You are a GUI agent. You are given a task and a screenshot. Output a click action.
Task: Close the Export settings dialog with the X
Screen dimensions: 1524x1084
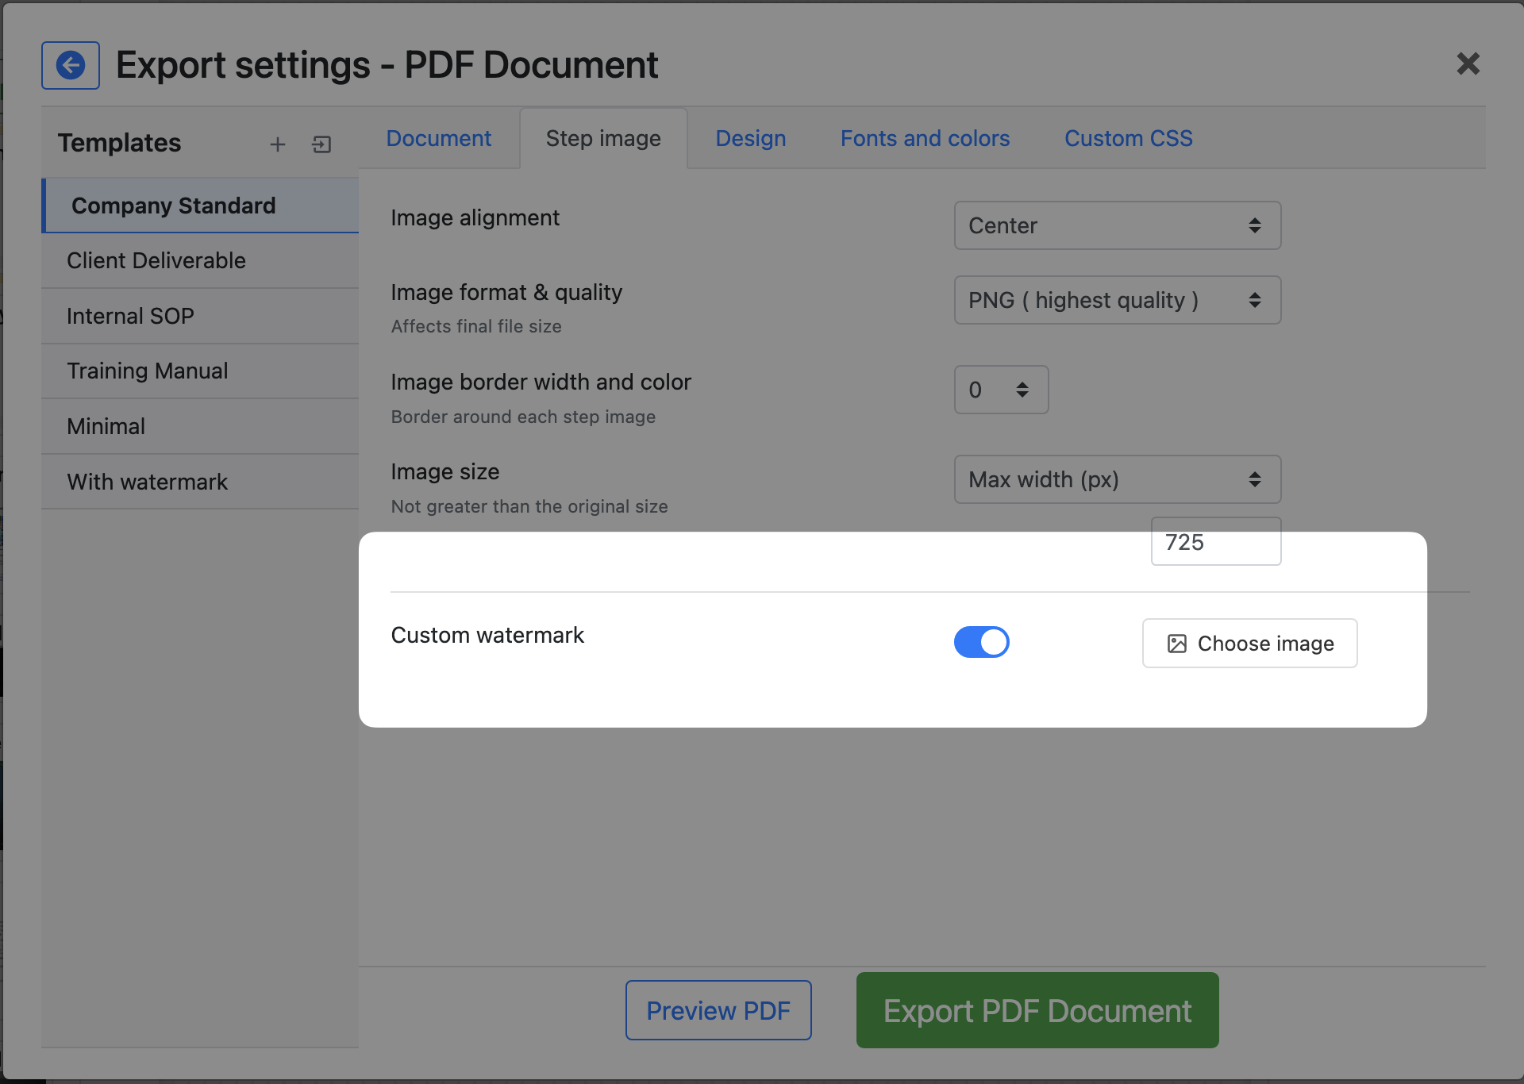[1468, 64]
